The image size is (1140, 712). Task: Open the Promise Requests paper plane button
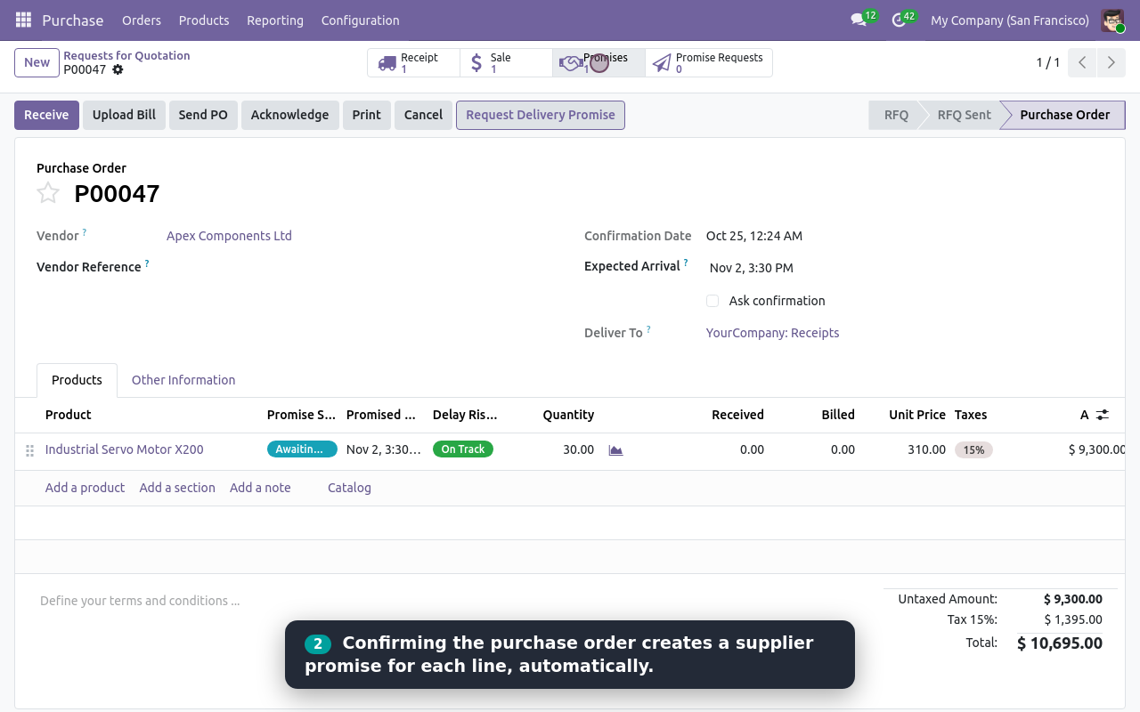[709, 63]
